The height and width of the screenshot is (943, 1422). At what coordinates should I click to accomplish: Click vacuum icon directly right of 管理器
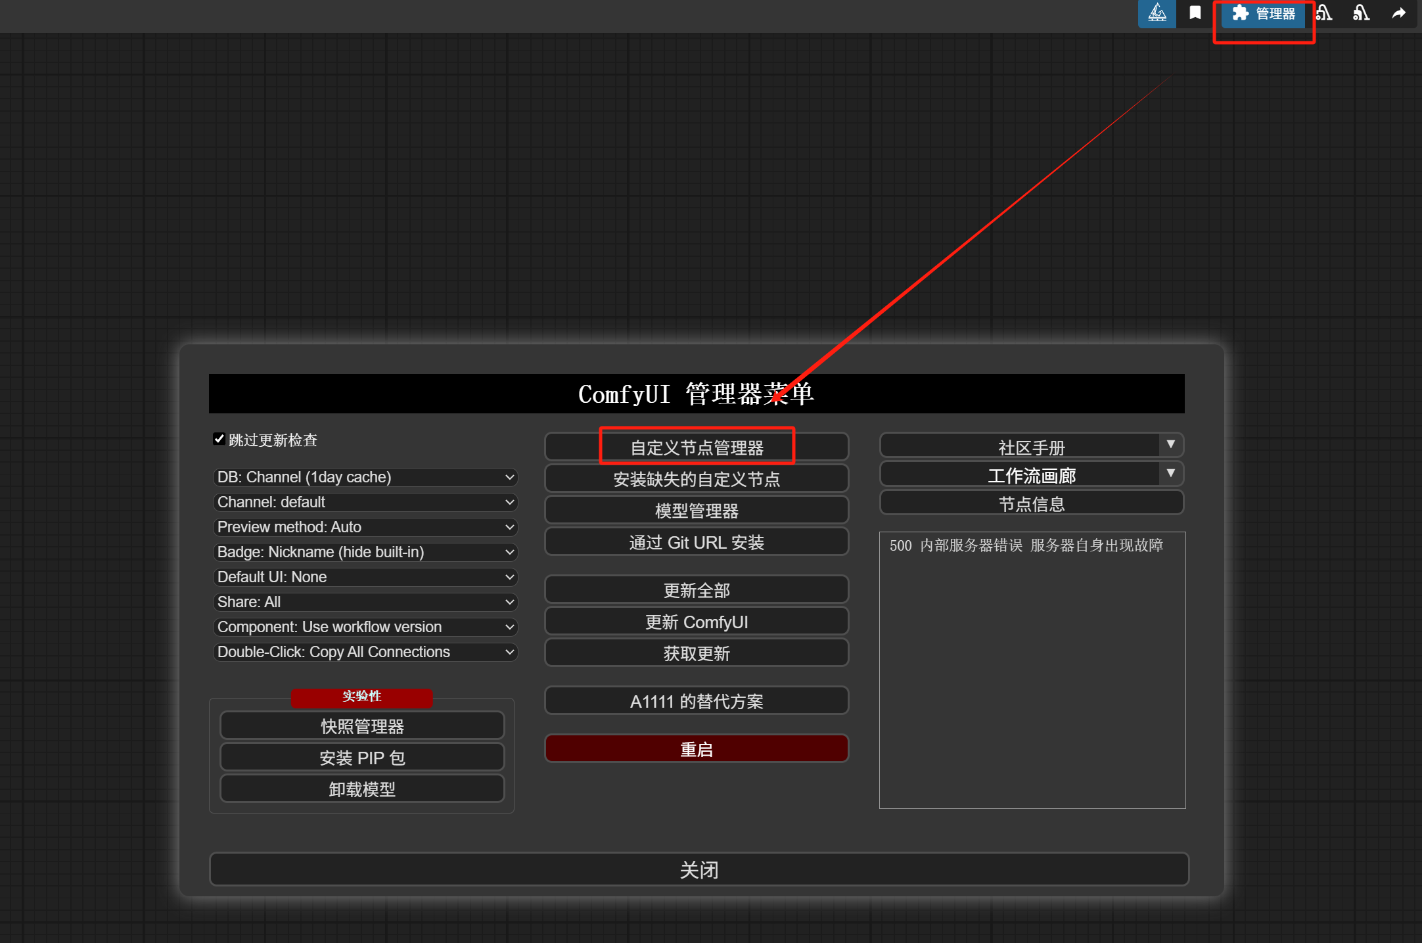click(1323, 13)
